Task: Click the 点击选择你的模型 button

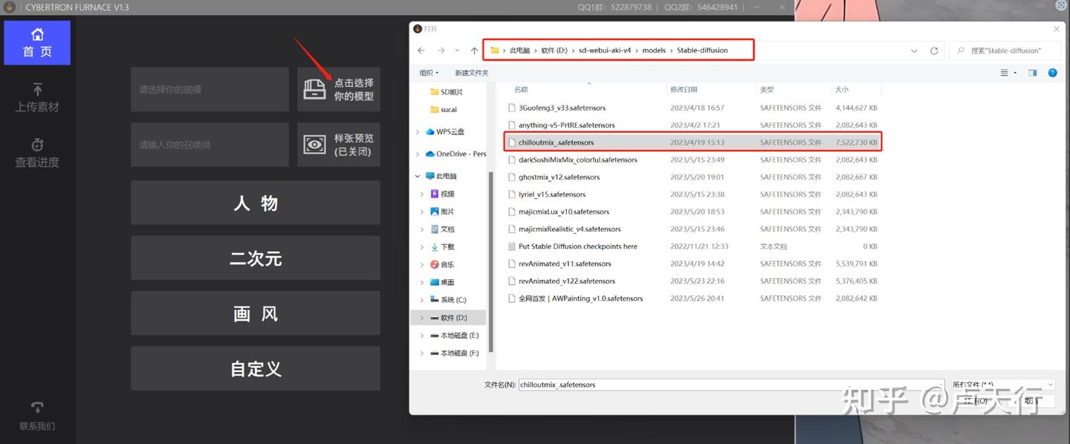Action: coord(339,89)
